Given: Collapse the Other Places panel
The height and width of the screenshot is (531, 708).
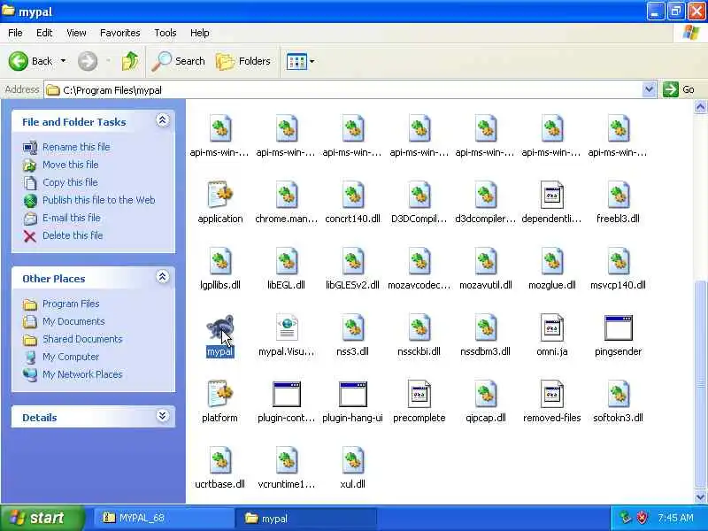Looking at the screenshot, I should click(163, 277).
